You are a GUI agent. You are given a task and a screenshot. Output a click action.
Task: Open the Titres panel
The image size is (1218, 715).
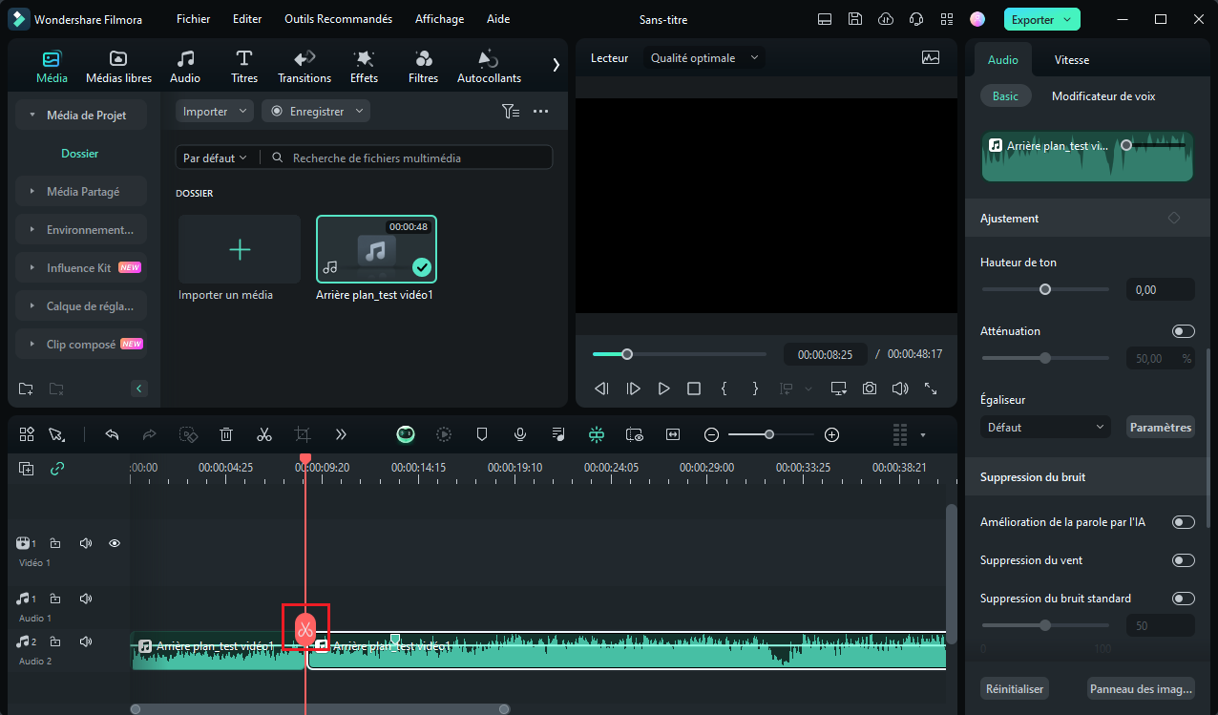click(244, 67)
